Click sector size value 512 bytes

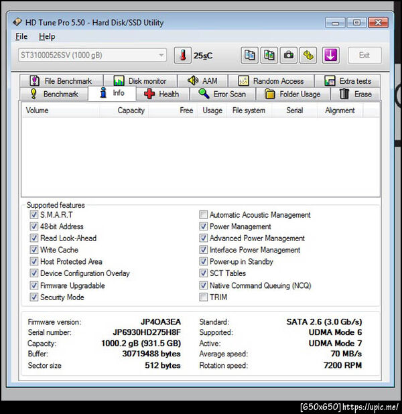coord(163,365)
